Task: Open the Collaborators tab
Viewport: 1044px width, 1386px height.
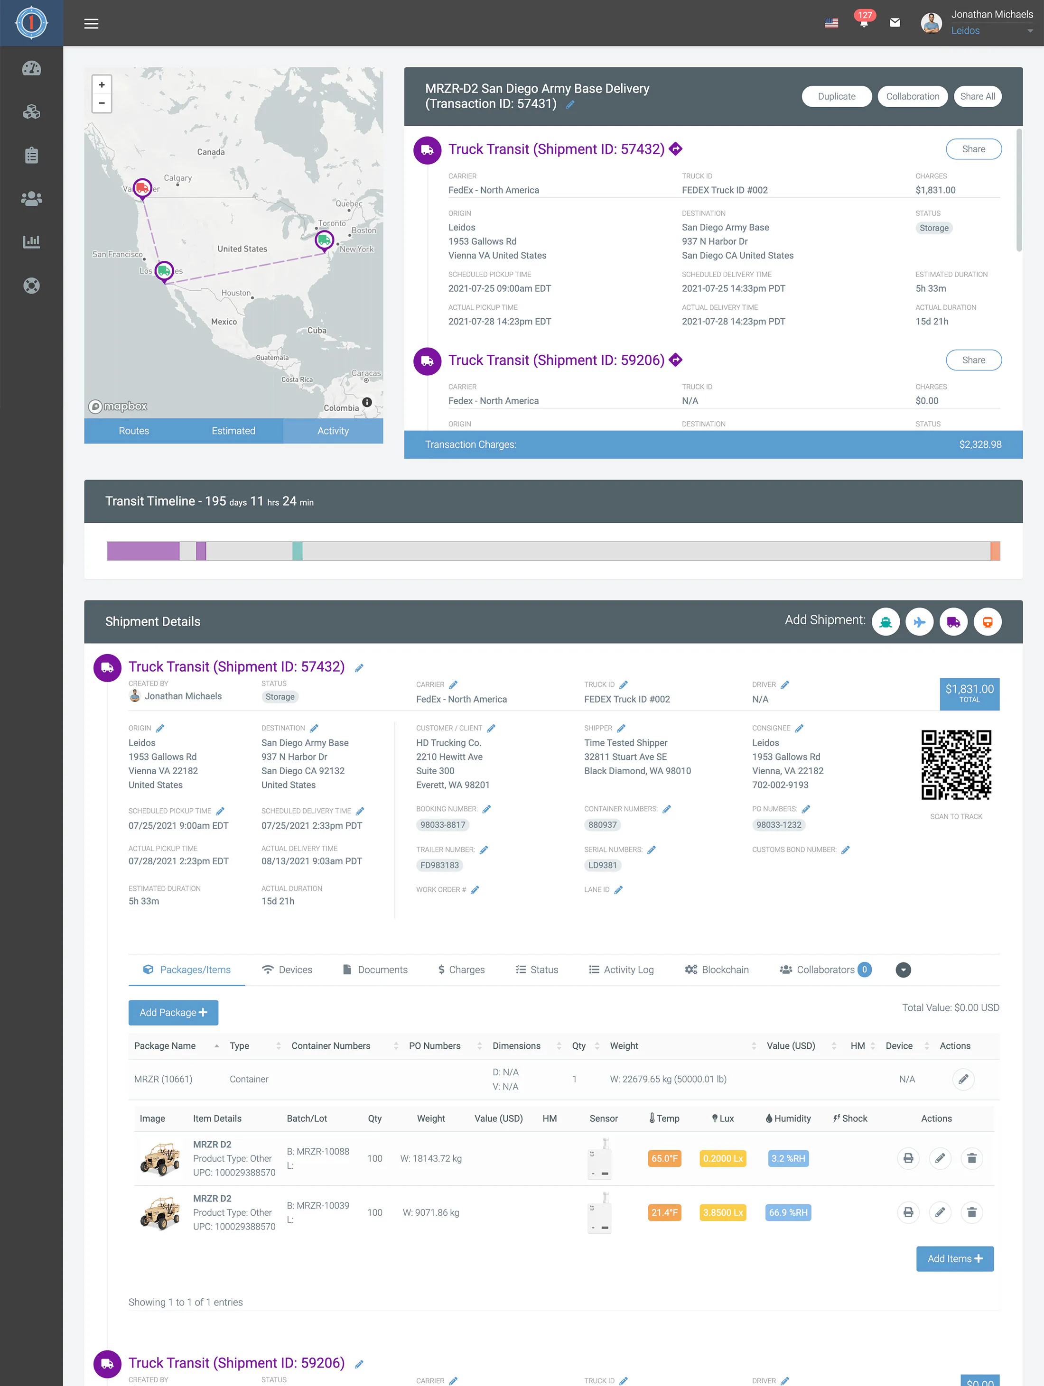Action: pyautogui.click(x=825, y=970)
